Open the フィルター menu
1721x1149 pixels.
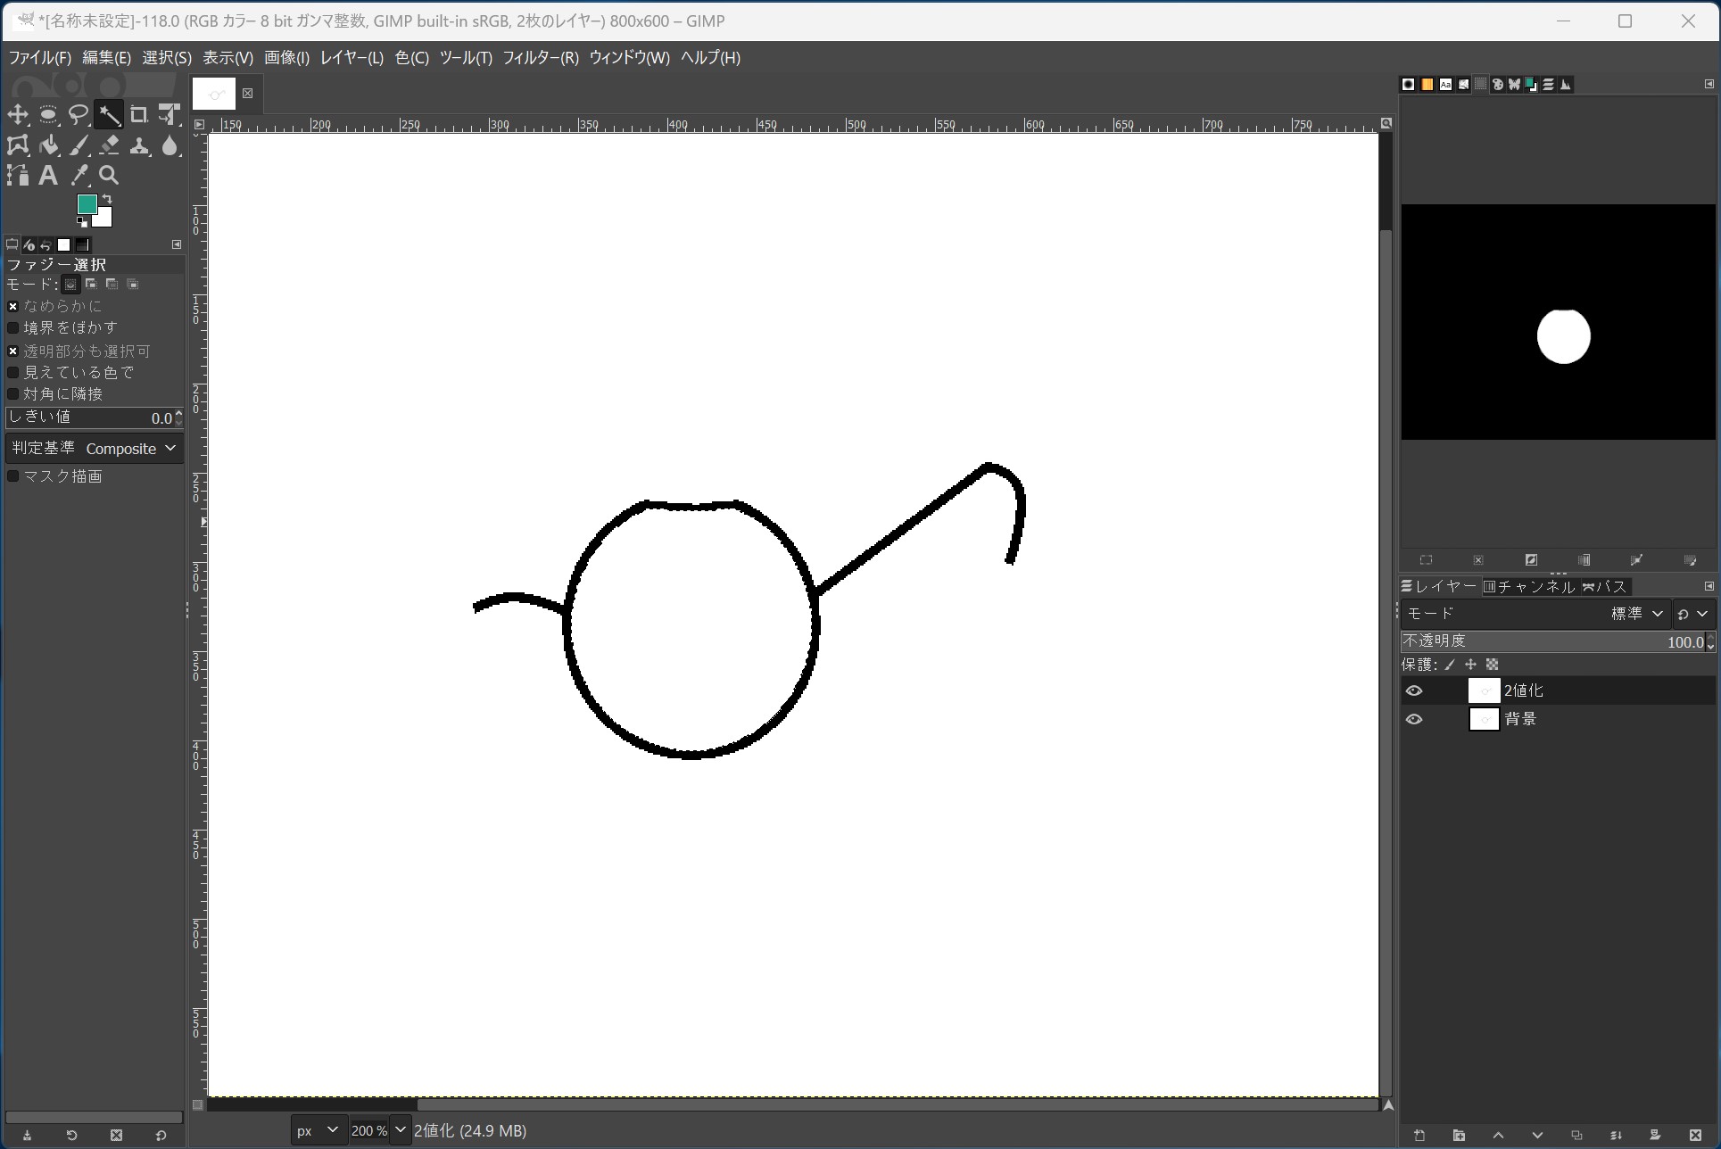(541, 57)
